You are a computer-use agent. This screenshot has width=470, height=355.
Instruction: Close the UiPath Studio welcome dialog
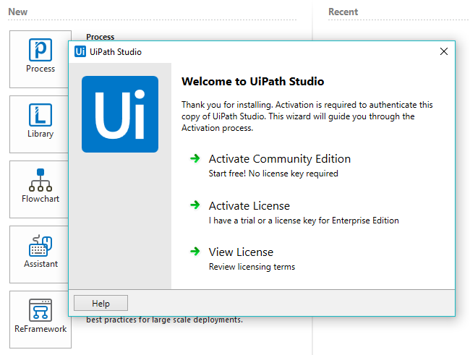444,52
